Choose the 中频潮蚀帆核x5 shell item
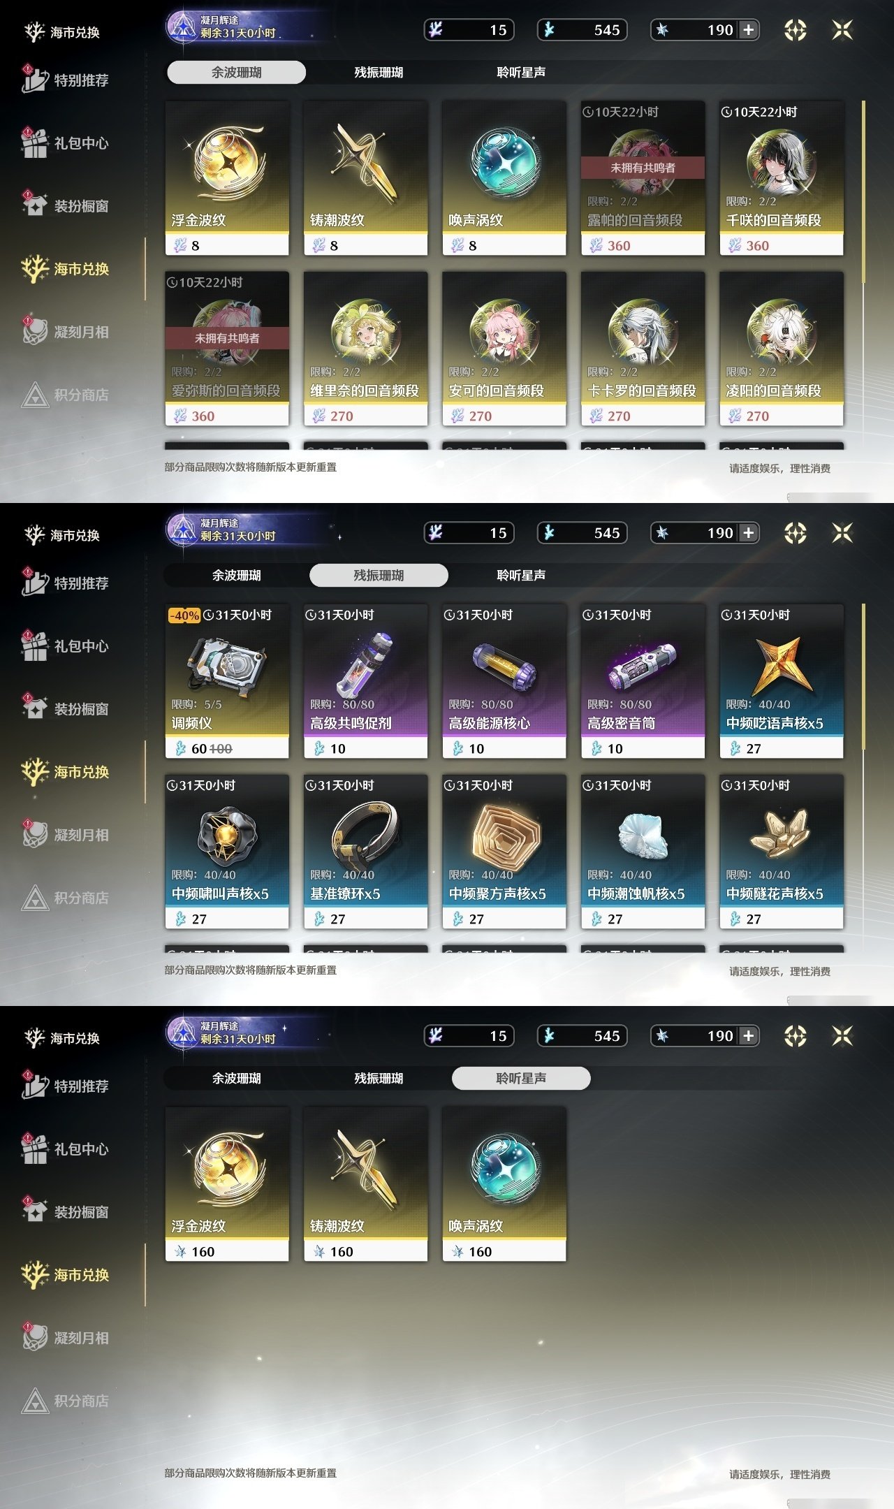 [643, 852]
